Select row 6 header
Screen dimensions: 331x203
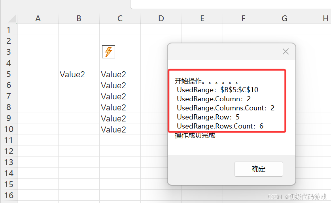9,85
